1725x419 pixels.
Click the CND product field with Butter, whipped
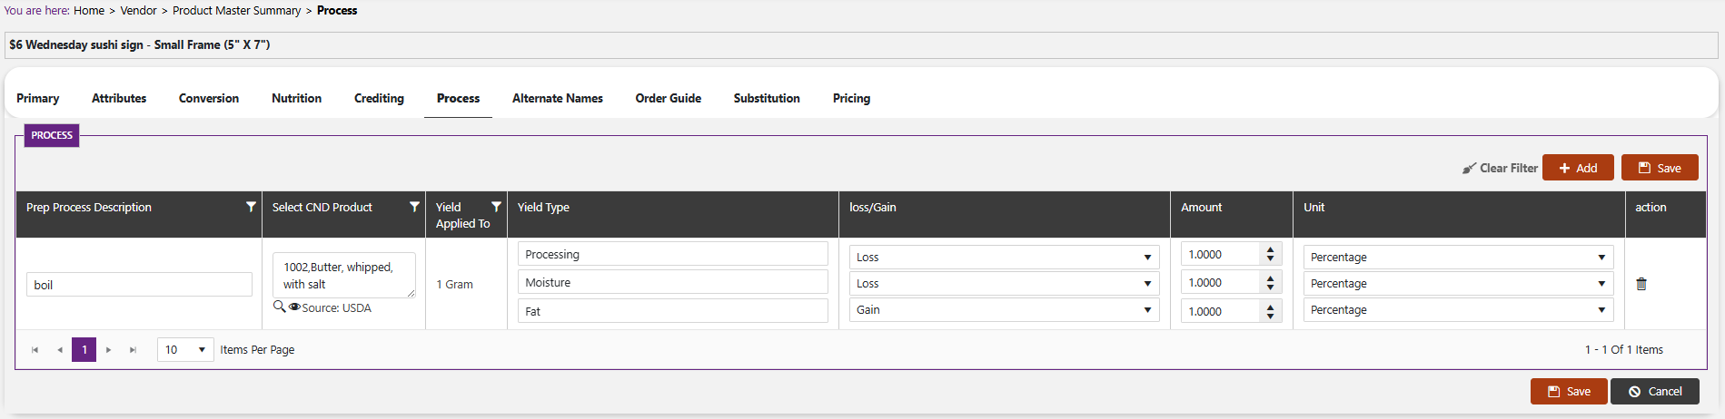click(x=344, y=276)
